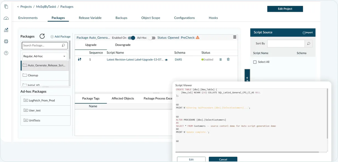338x162 pixels.
Task: Click the Script Viewer vertical scrollbar
Action: [327, 114]
